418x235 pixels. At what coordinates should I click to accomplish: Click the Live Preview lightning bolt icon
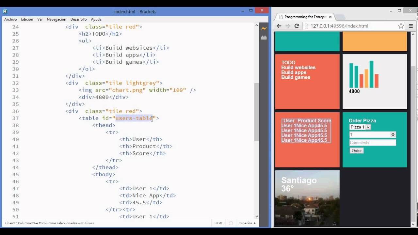point(264,29)
